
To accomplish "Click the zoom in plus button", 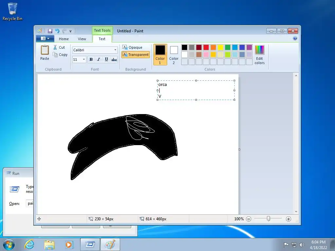I will [x=289, y=219].
